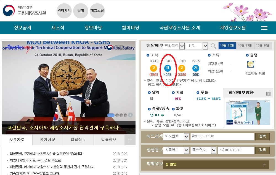Image resolution: width=276 pixels, height=175 pixels.
Task: Click the 검색 button next to 해도검색
Action: tap(262, 137)
